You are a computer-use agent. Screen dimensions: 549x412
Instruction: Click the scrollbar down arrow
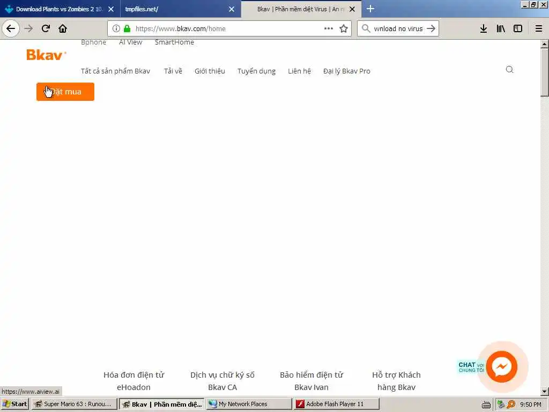click(x=545, y=391)
